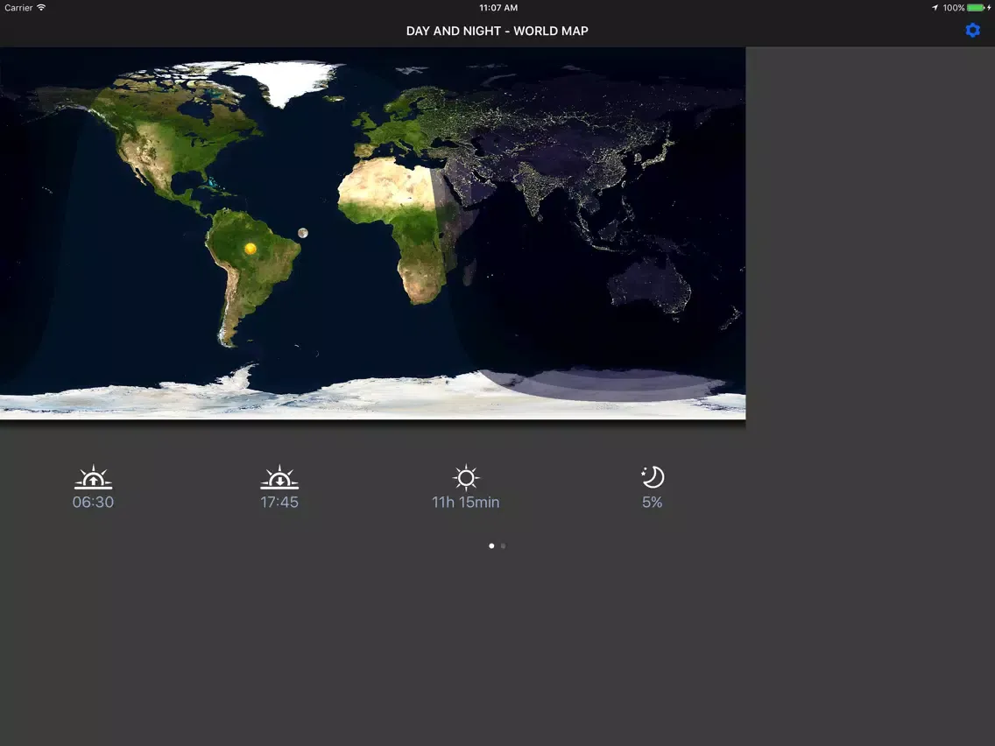The width and height of the screenshot is (995, 746).
Task: Tap the Carrier label in status bar
Action: [18, 8]
